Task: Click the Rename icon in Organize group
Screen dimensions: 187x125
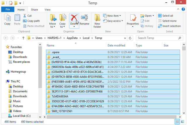Action: tap(84, 19)
